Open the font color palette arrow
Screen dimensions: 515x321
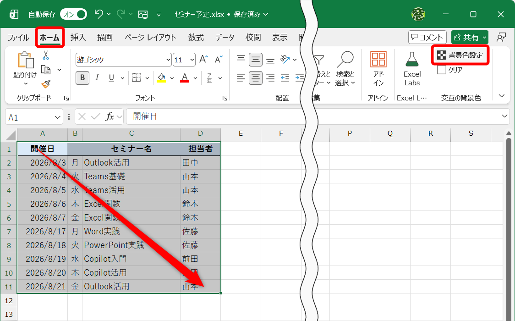[x=196, y=78]
